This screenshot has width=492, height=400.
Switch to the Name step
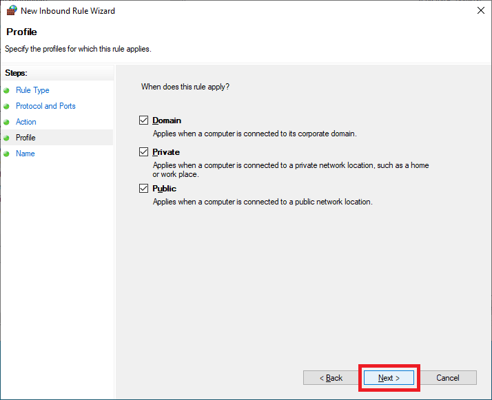click(25, 154)
